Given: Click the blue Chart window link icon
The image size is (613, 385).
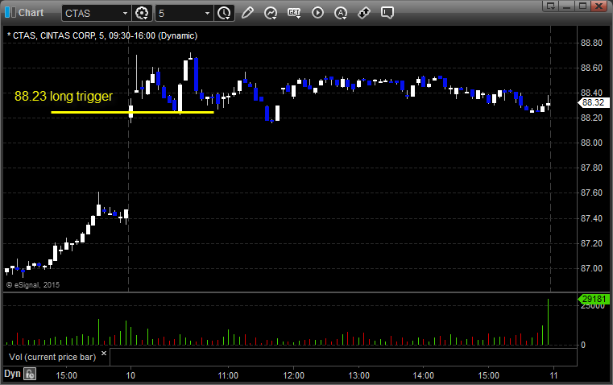Looking at the screenshot, I should click(10, 13).
